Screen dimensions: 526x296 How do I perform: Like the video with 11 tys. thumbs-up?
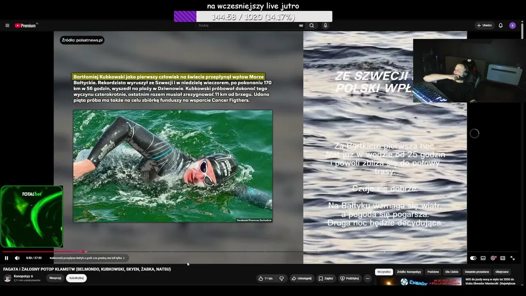tap(265, 278)
